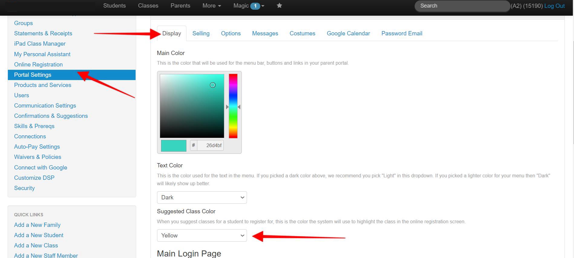This screenshot has height=258, width=574.
Task: Open Skills & Prereqs
Action: [34, 126]
